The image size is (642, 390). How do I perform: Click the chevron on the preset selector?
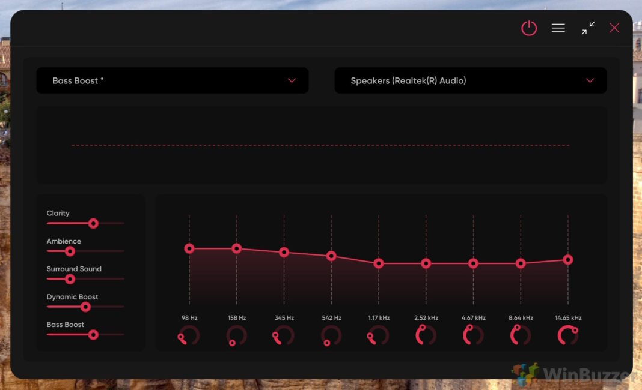click(292, 80)
